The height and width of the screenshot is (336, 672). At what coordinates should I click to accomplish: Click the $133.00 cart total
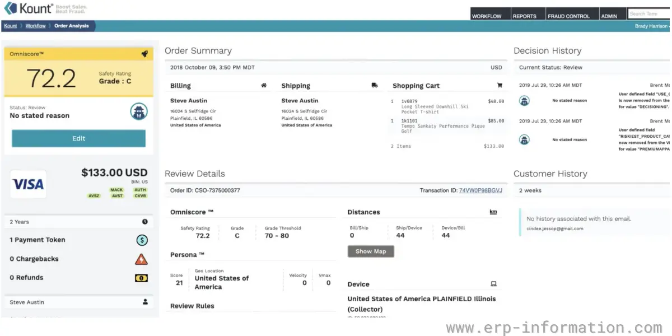pos(494,146)
